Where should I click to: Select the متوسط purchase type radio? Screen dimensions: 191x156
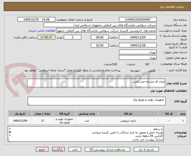coord(143,70)
